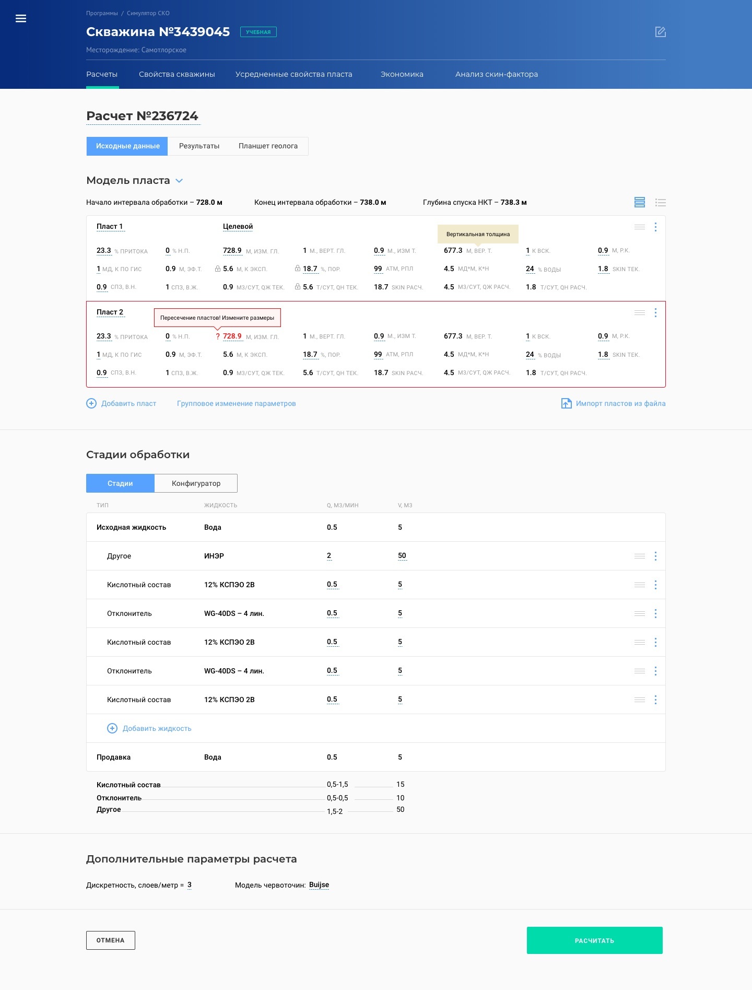Switch to Конфигуратор tab
This screenshot has width=752, height=990.
point(196,483)
